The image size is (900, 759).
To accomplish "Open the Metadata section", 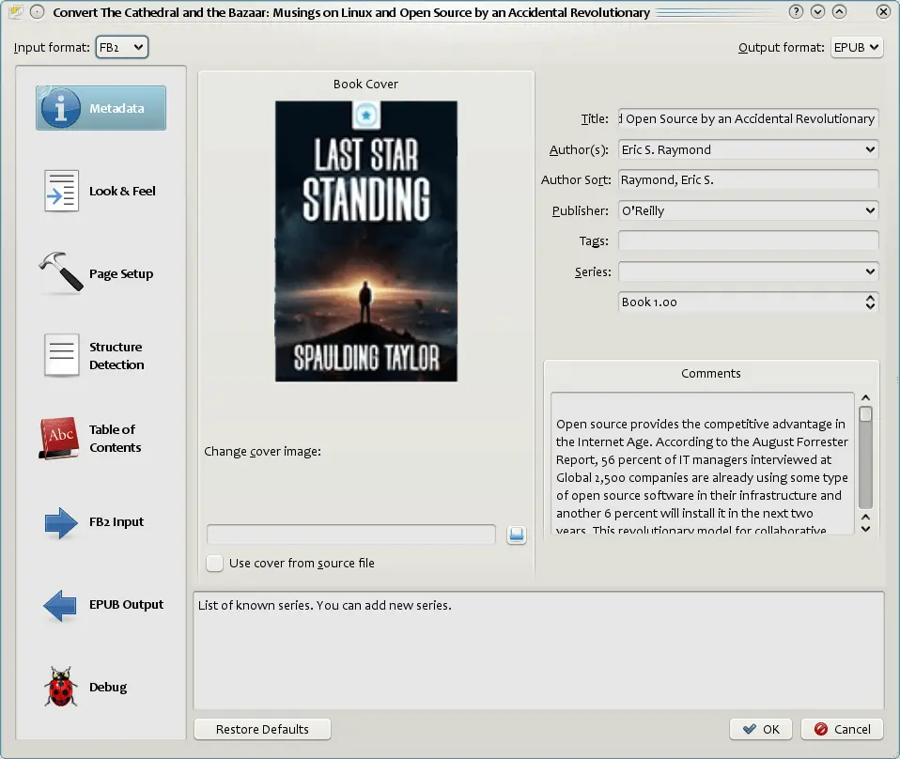I will pos(101,108).
